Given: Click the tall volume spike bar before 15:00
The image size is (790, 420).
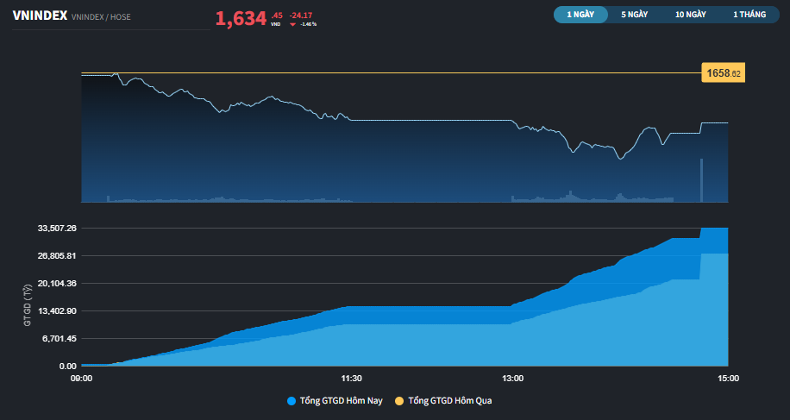Looking at the screenshot, I should 701,180.
